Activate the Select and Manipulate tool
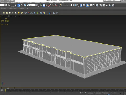 click(x=41, y=5)
